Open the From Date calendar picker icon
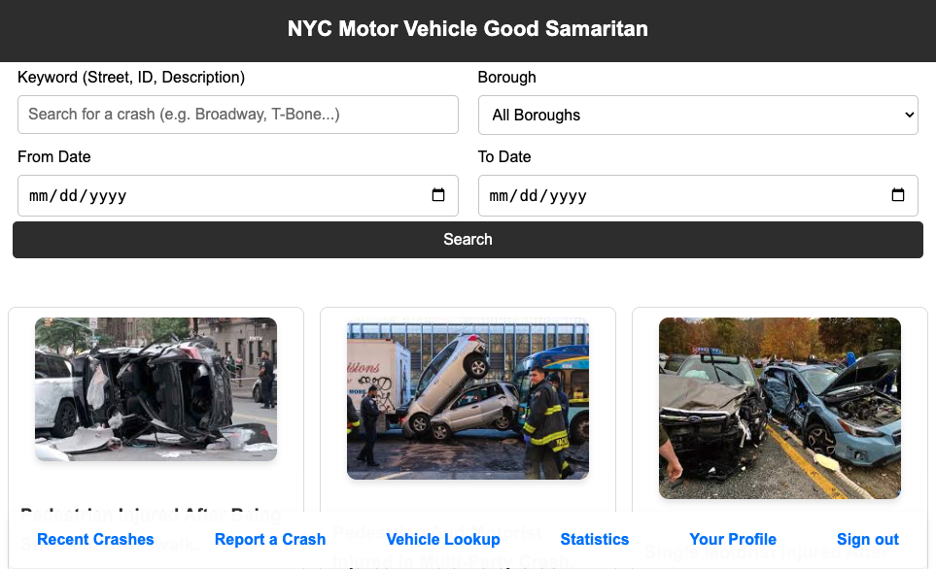The image size is (936, 569). [x=438, y=195]
